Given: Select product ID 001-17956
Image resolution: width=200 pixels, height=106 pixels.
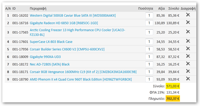Looking at the screenshot, I should click(20, 49).
